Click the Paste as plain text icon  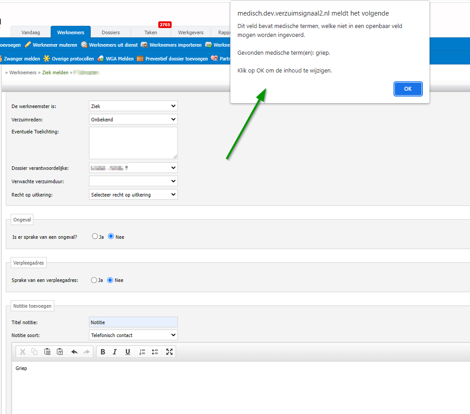(x=60, y=352)
